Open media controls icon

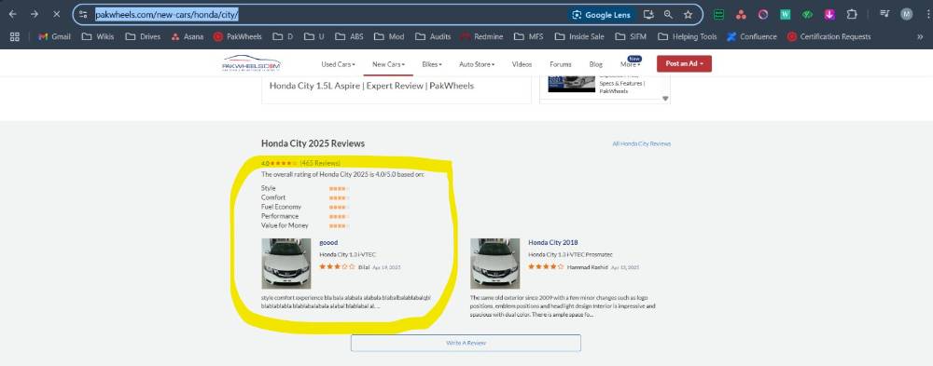(x=884, y=14)
